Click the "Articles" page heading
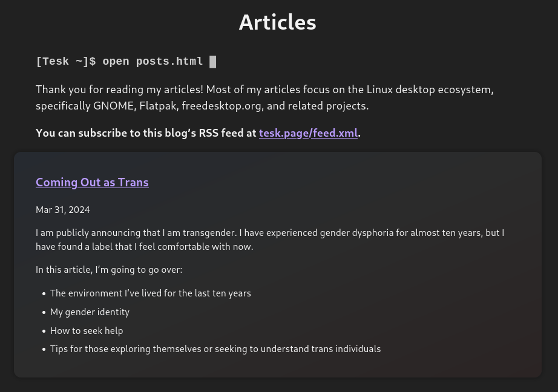 277,22
